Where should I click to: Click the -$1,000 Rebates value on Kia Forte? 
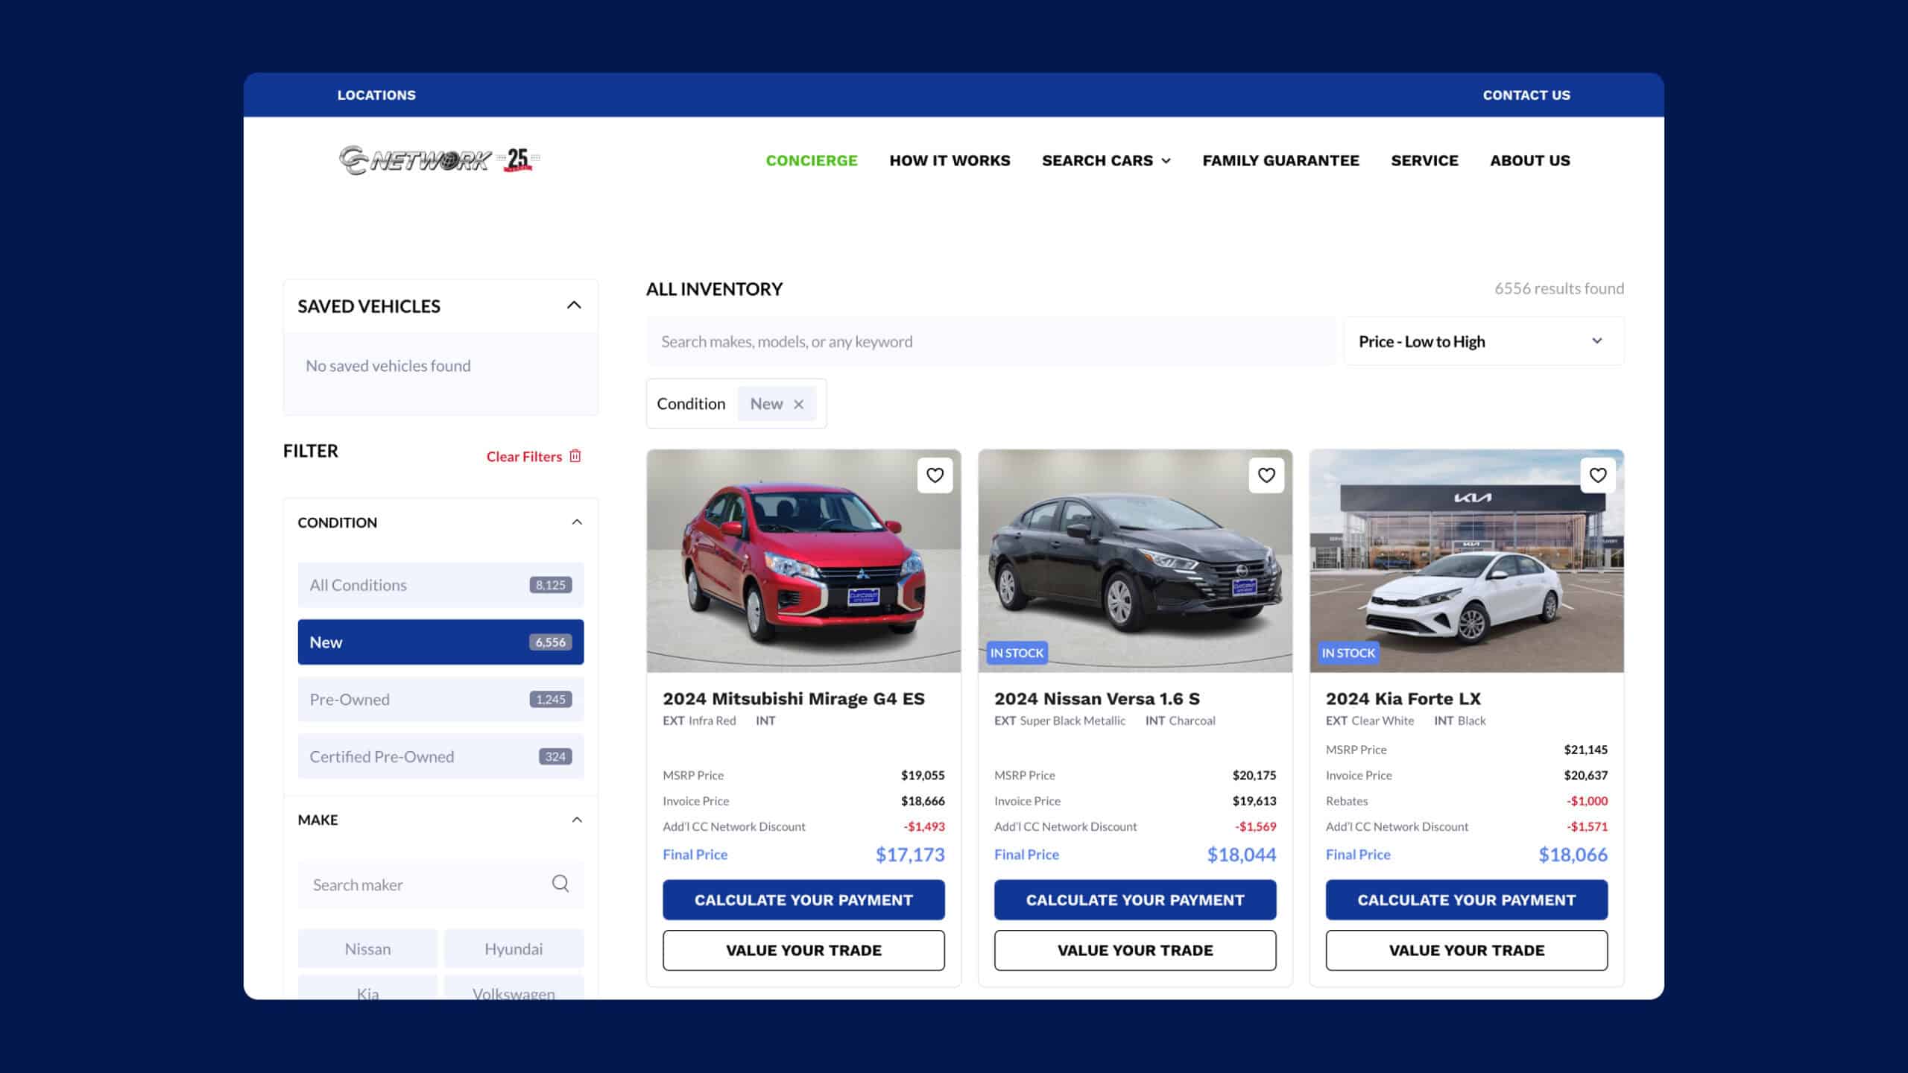click(1587, 801)
